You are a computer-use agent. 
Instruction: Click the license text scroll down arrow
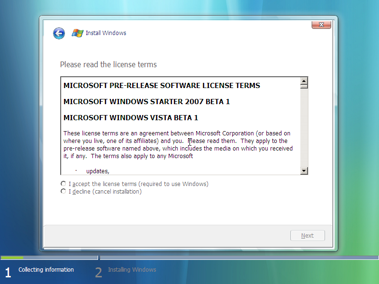tap(304, 171)
